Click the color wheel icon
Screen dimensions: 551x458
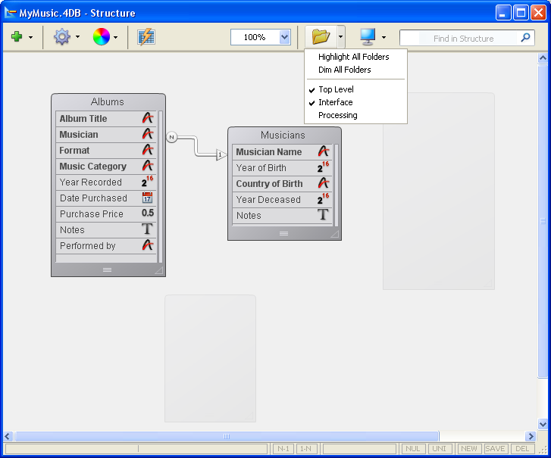point(101,36)
